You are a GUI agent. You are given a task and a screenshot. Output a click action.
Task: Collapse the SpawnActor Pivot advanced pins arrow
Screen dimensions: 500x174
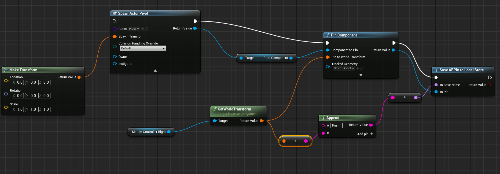155,71
